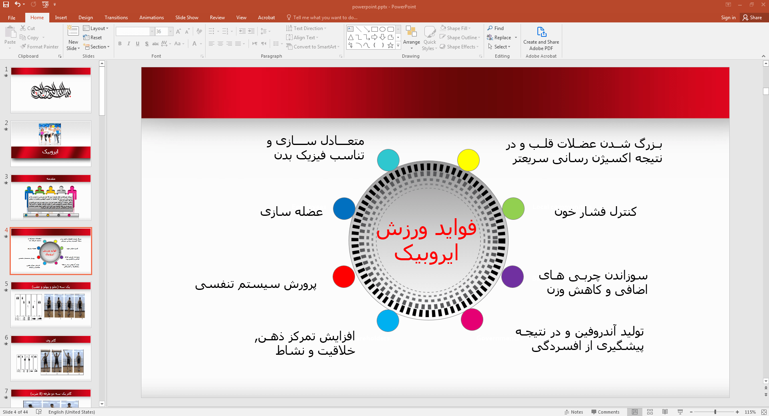Open the Section dropdown

click(x=96, y=47)
